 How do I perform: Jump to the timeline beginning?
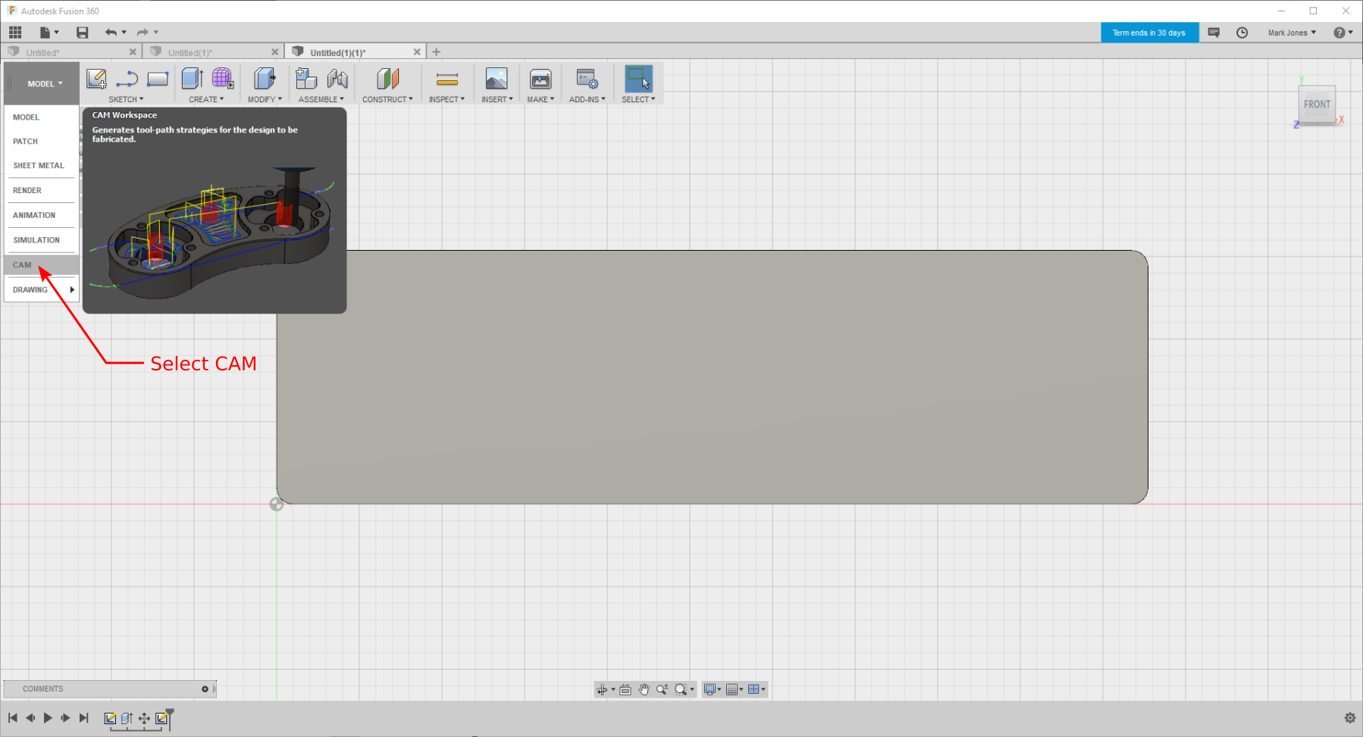pos(13,718)
